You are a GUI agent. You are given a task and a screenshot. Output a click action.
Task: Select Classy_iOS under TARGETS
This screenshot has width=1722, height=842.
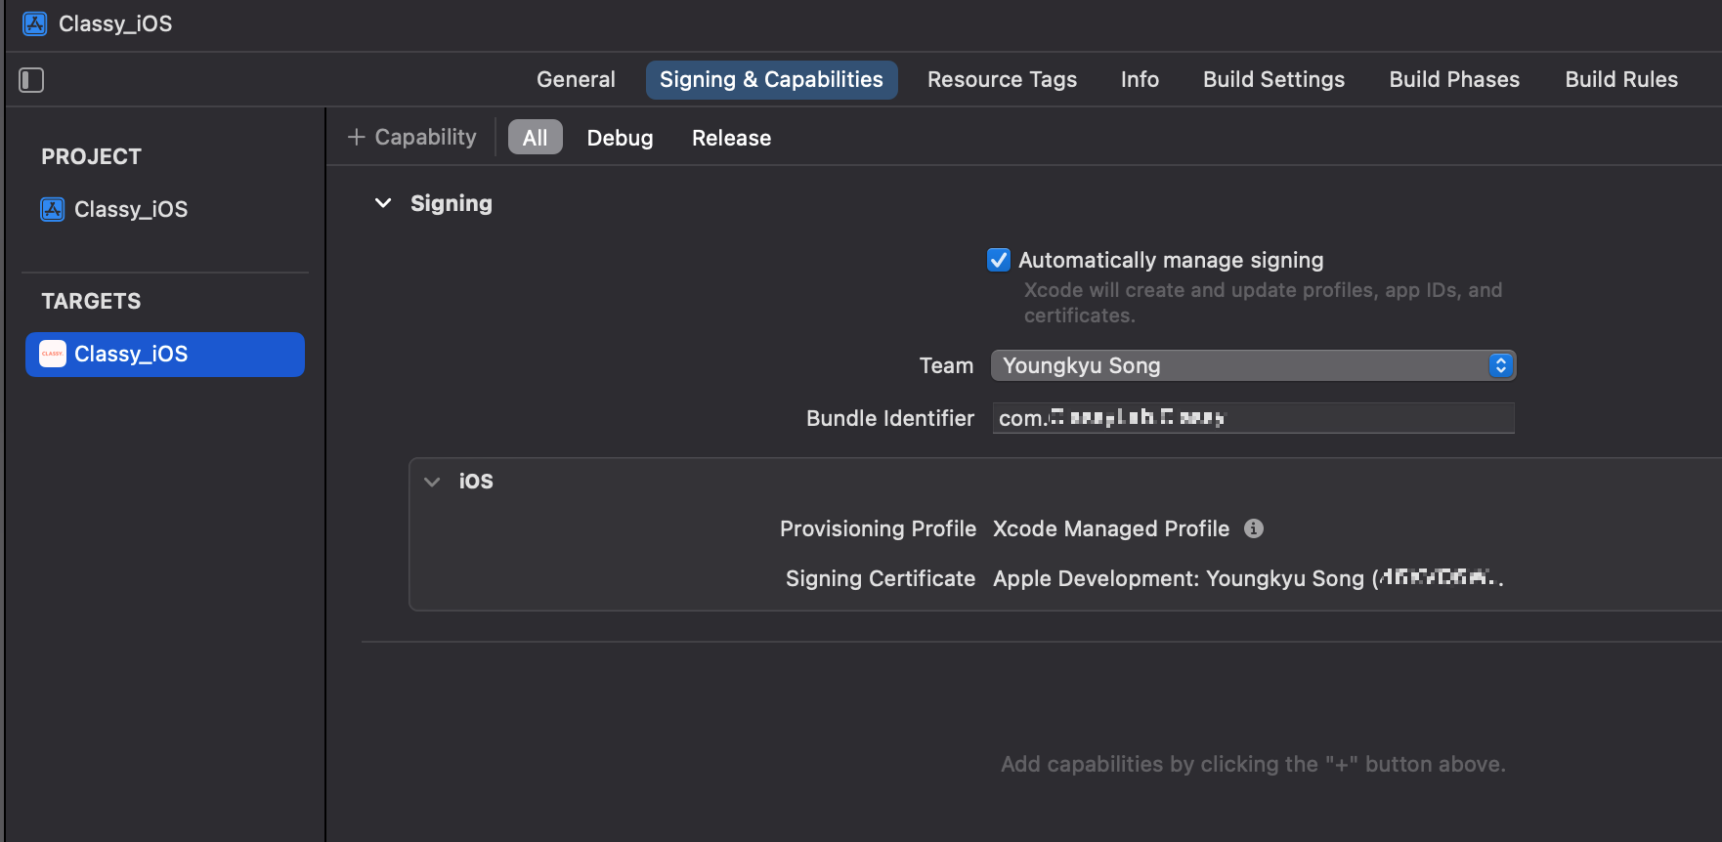165,354
